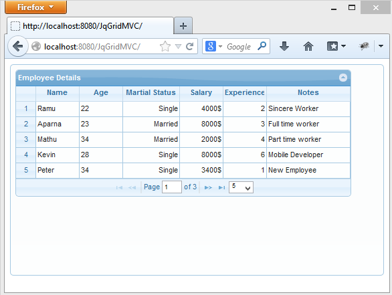Click the page number input field
Screen dimensions: 392x295
click(172, 187)
